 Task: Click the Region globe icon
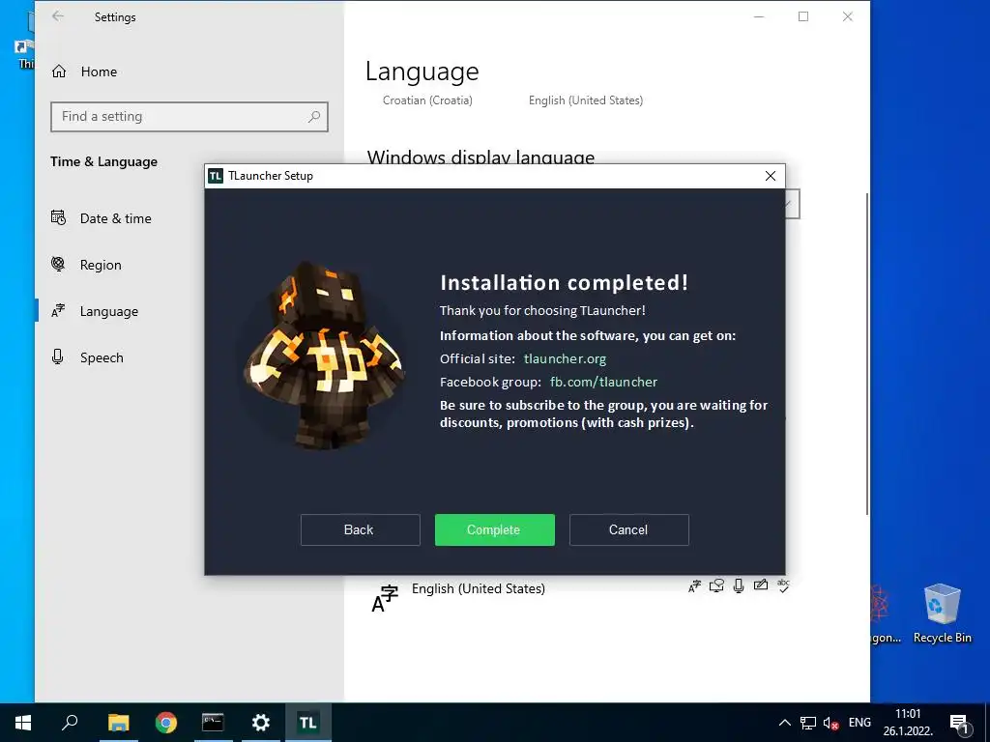58,264
